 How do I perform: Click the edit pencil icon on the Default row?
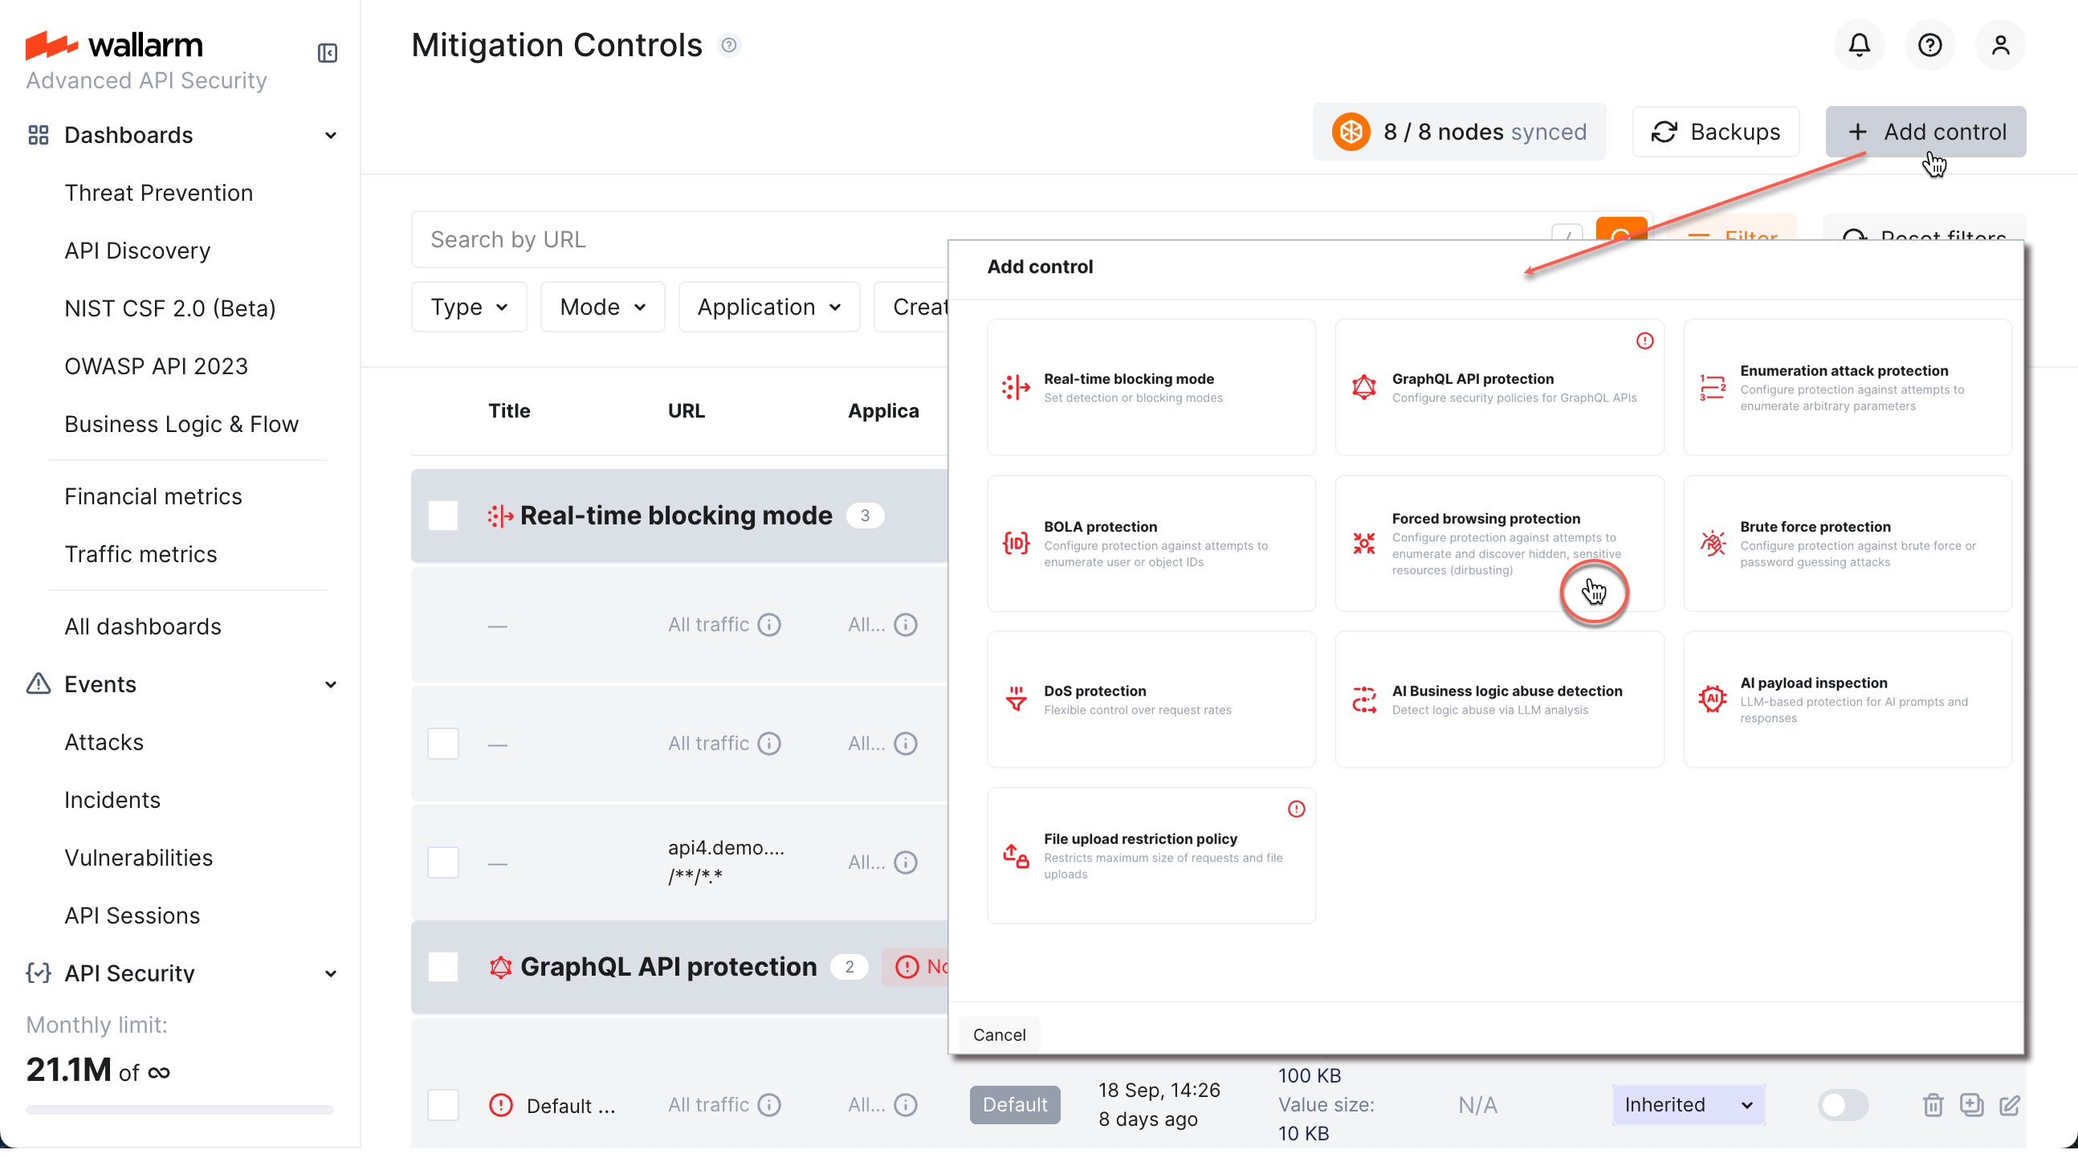[2011, 1105]
